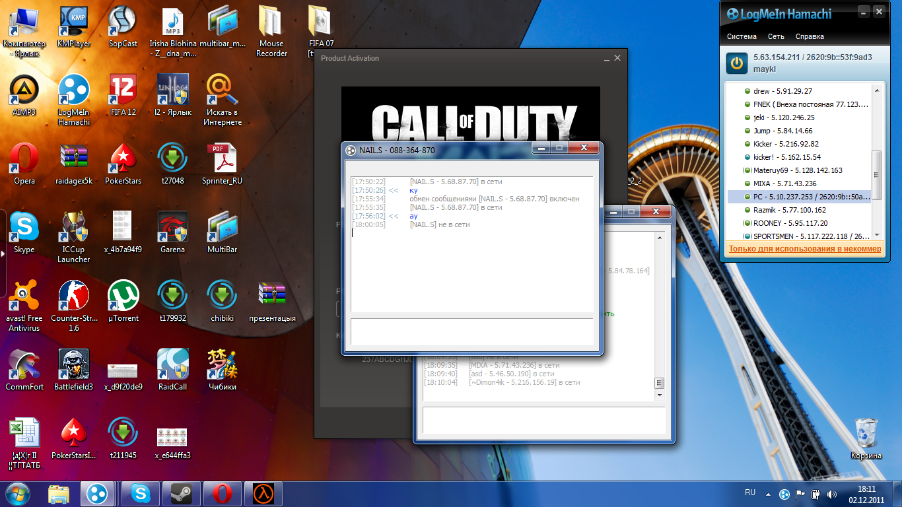Viewport: 902px width, 507px height.
Task: Open the Система menu in Hamachi
Action: 742,36
